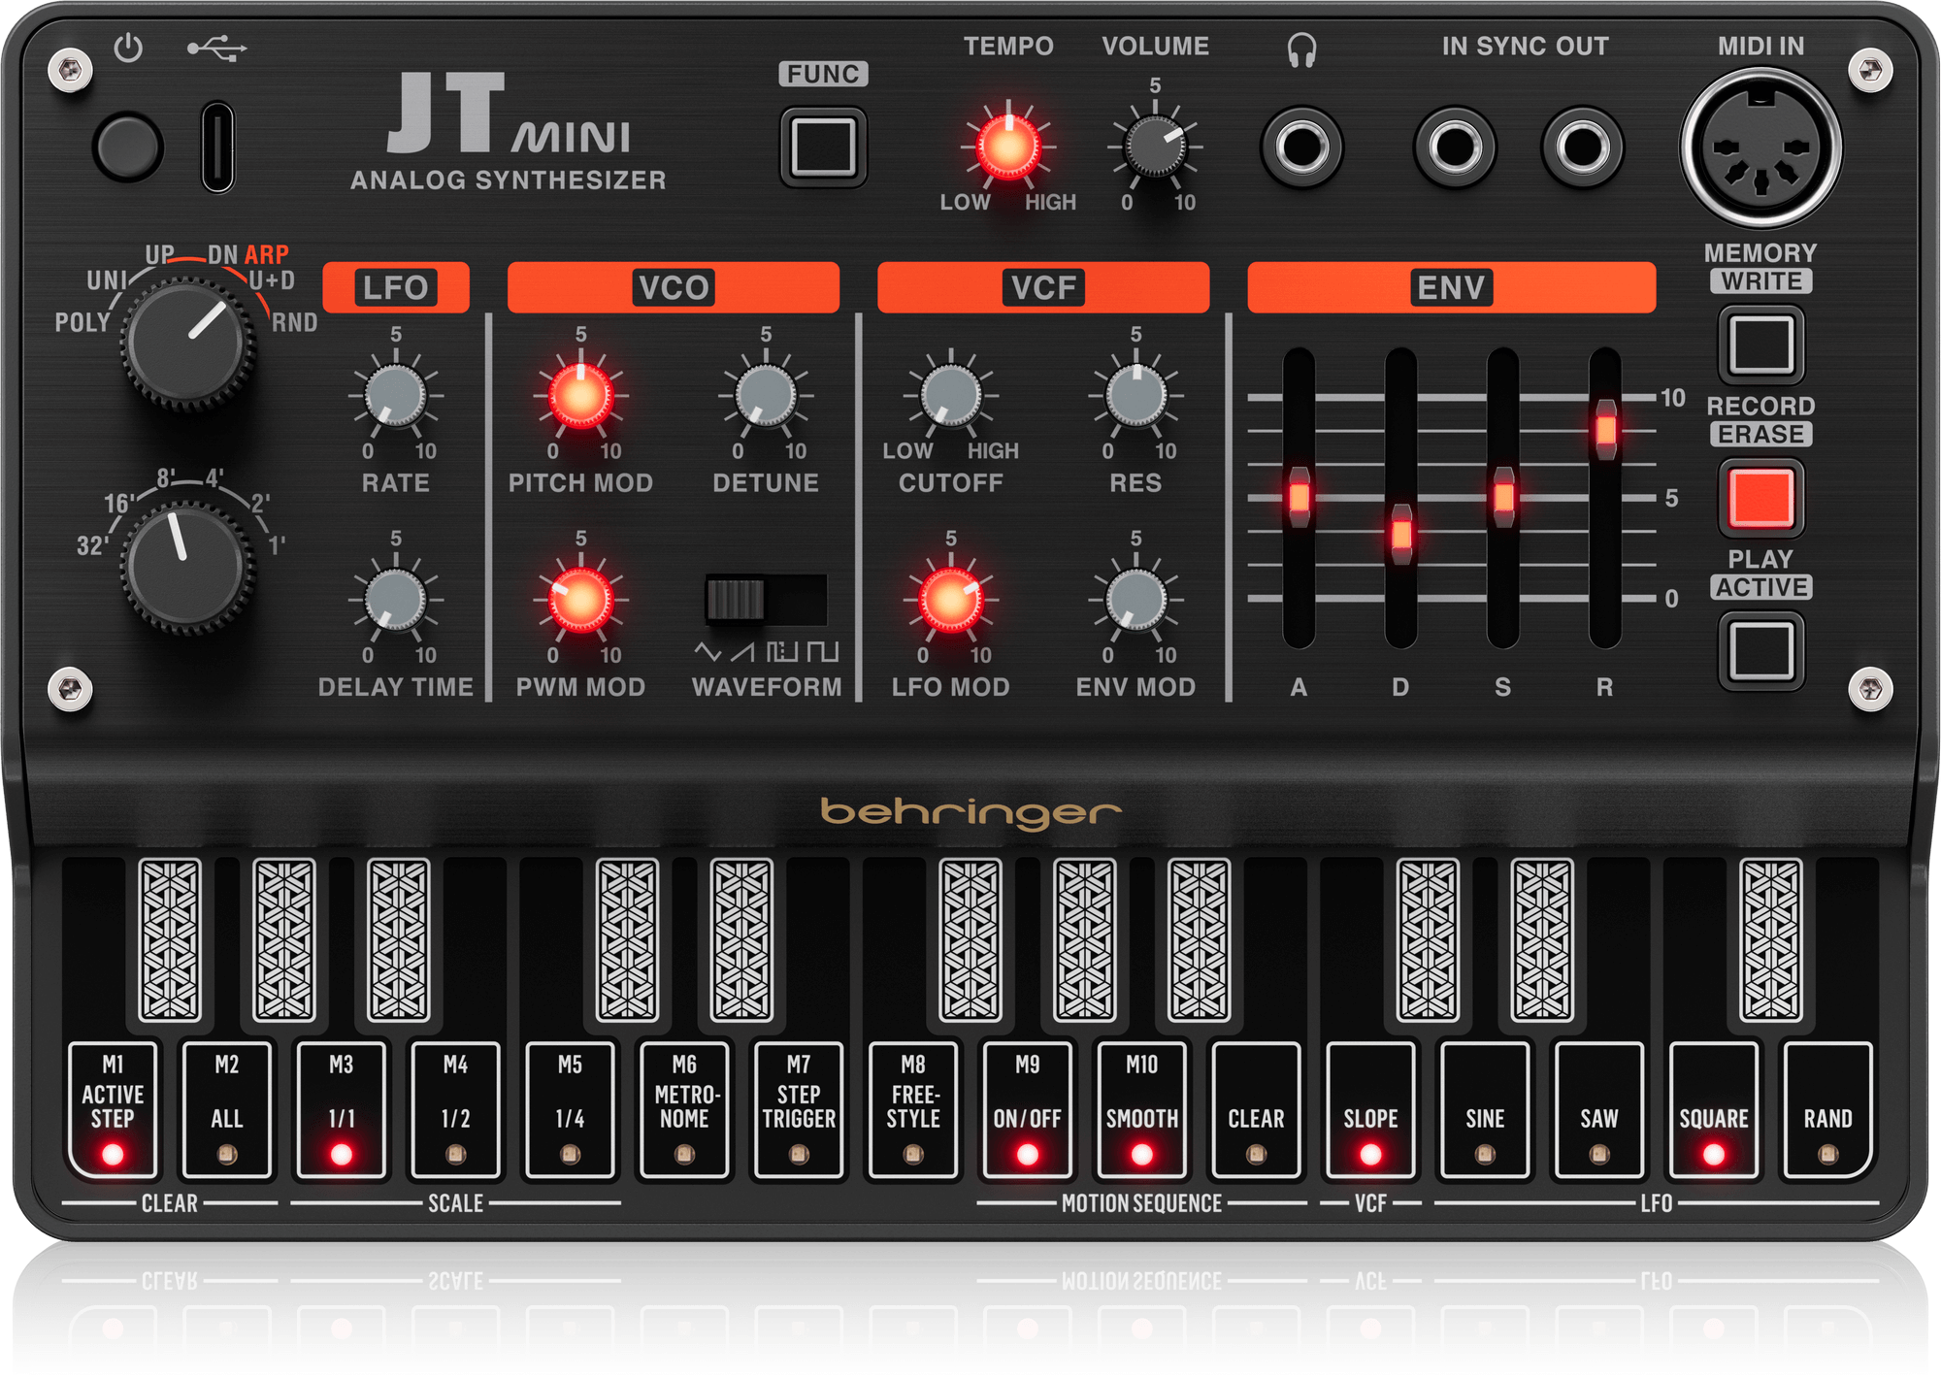Tap the motion sequence CLEAR key

[1257, 1110]
